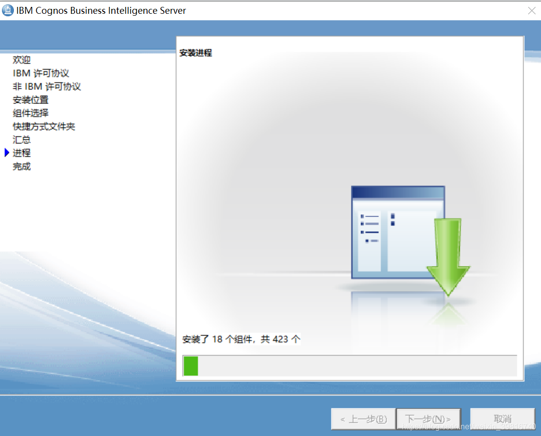This screenshot has width=541, height=436.
Task: Proceed with the 下一步(N) button
Action: [428, 419]
